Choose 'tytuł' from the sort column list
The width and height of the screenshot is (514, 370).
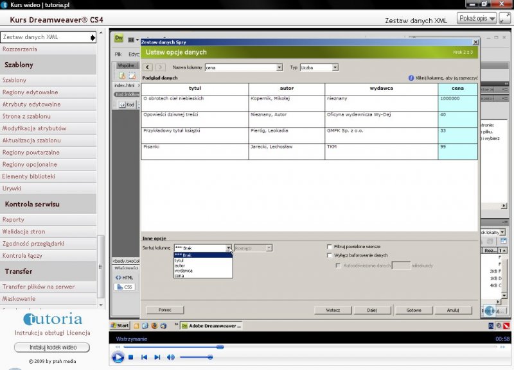[179, 260]
